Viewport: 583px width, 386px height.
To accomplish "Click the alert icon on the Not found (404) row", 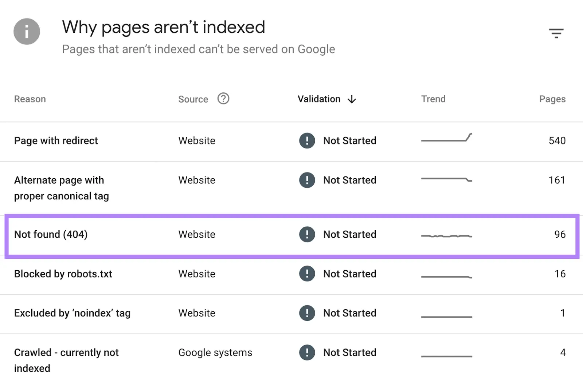I will click(x=307, y=235).
